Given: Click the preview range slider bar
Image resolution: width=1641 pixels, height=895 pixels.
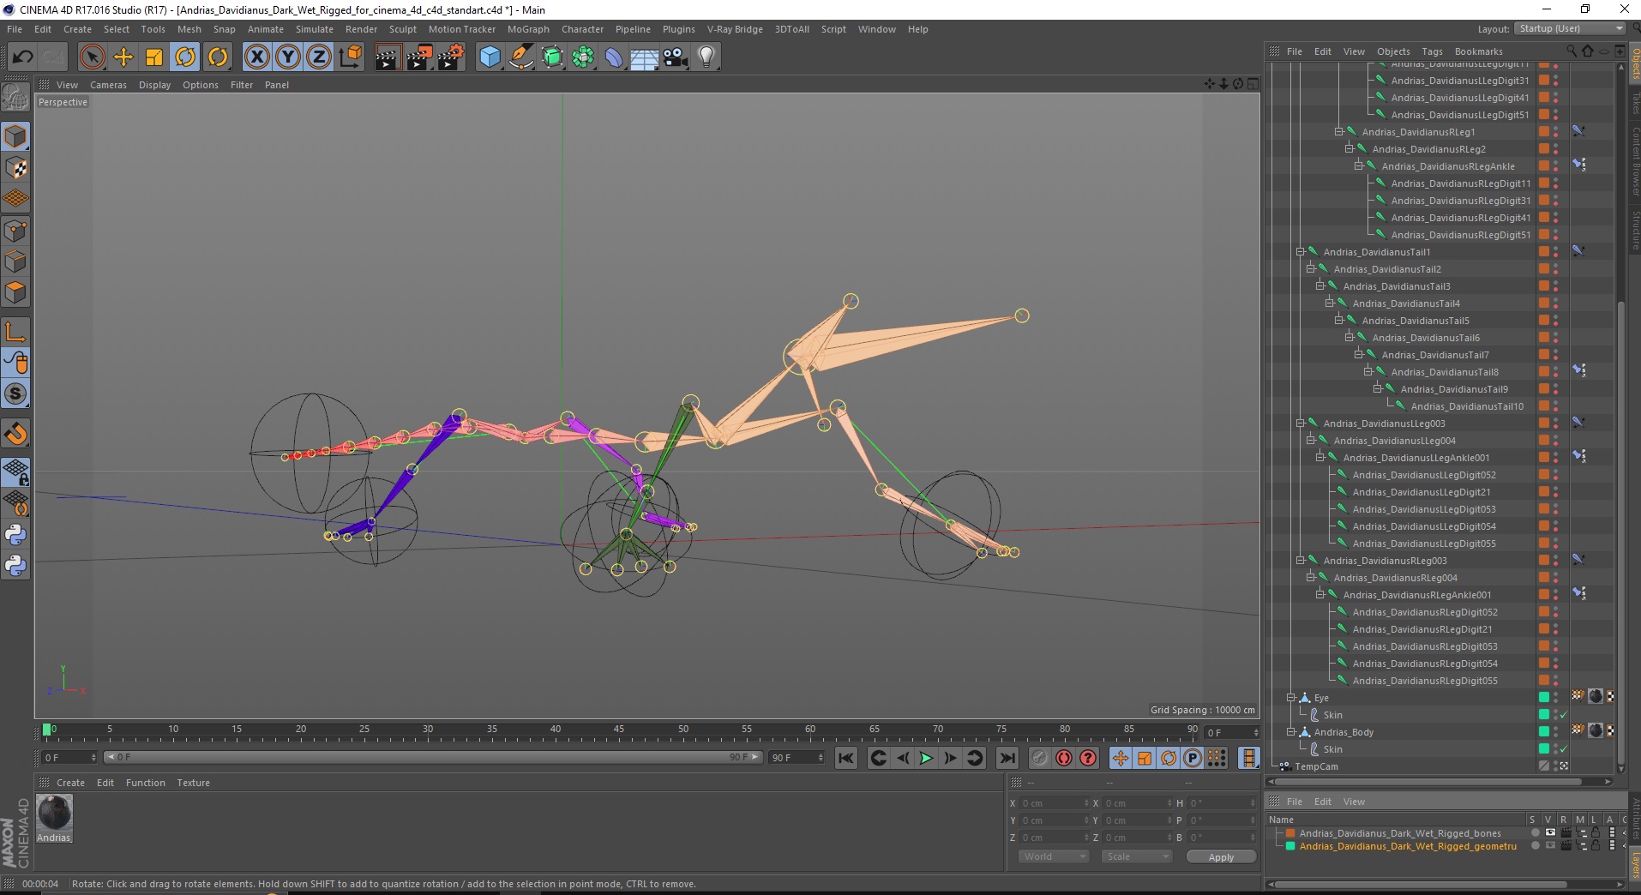Looking at the screenshot, I should tap(433, 757).
